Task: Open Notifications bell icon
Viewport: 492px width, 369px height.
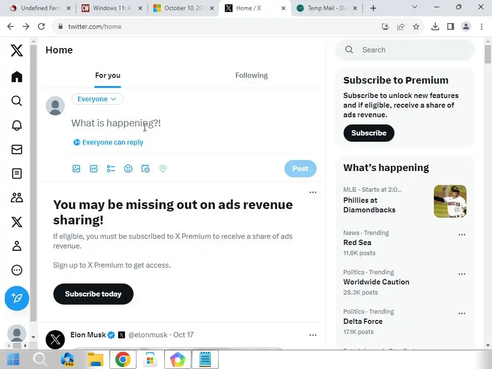Action: click(17, 125)
